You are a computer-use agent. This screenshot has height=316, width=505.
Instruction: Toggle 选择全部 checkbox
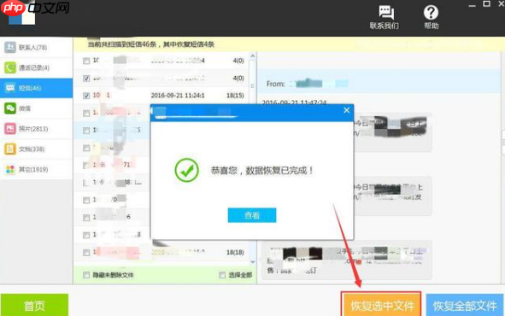222,275
